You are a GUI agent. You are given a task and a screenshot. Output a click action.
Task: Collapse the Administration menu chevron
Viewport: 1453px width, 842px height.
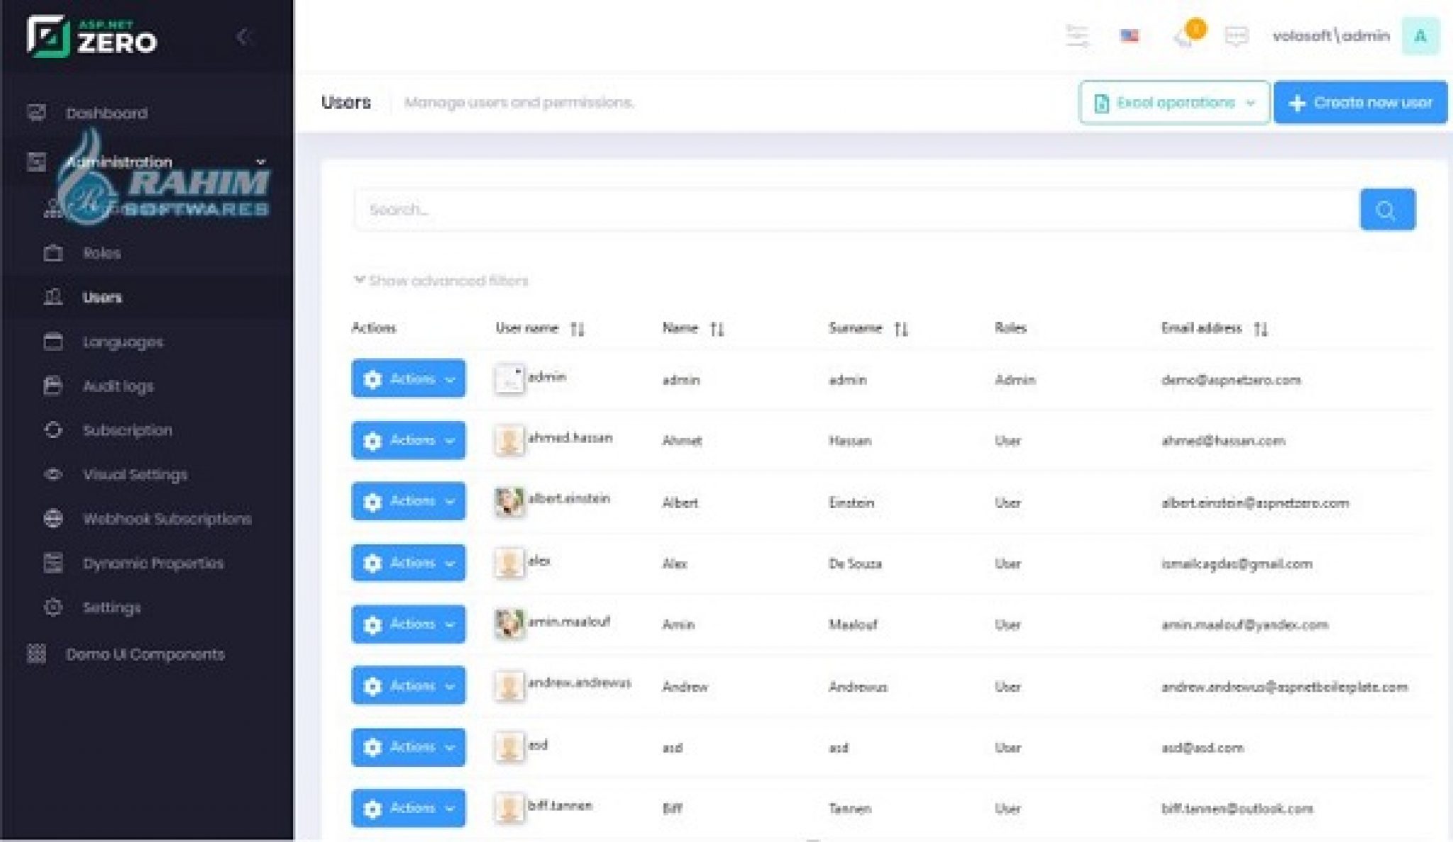260,162
